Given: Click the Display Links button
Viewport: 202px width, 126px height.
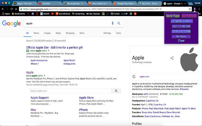Looking at the screenshot, I should (x=182, y=21).
